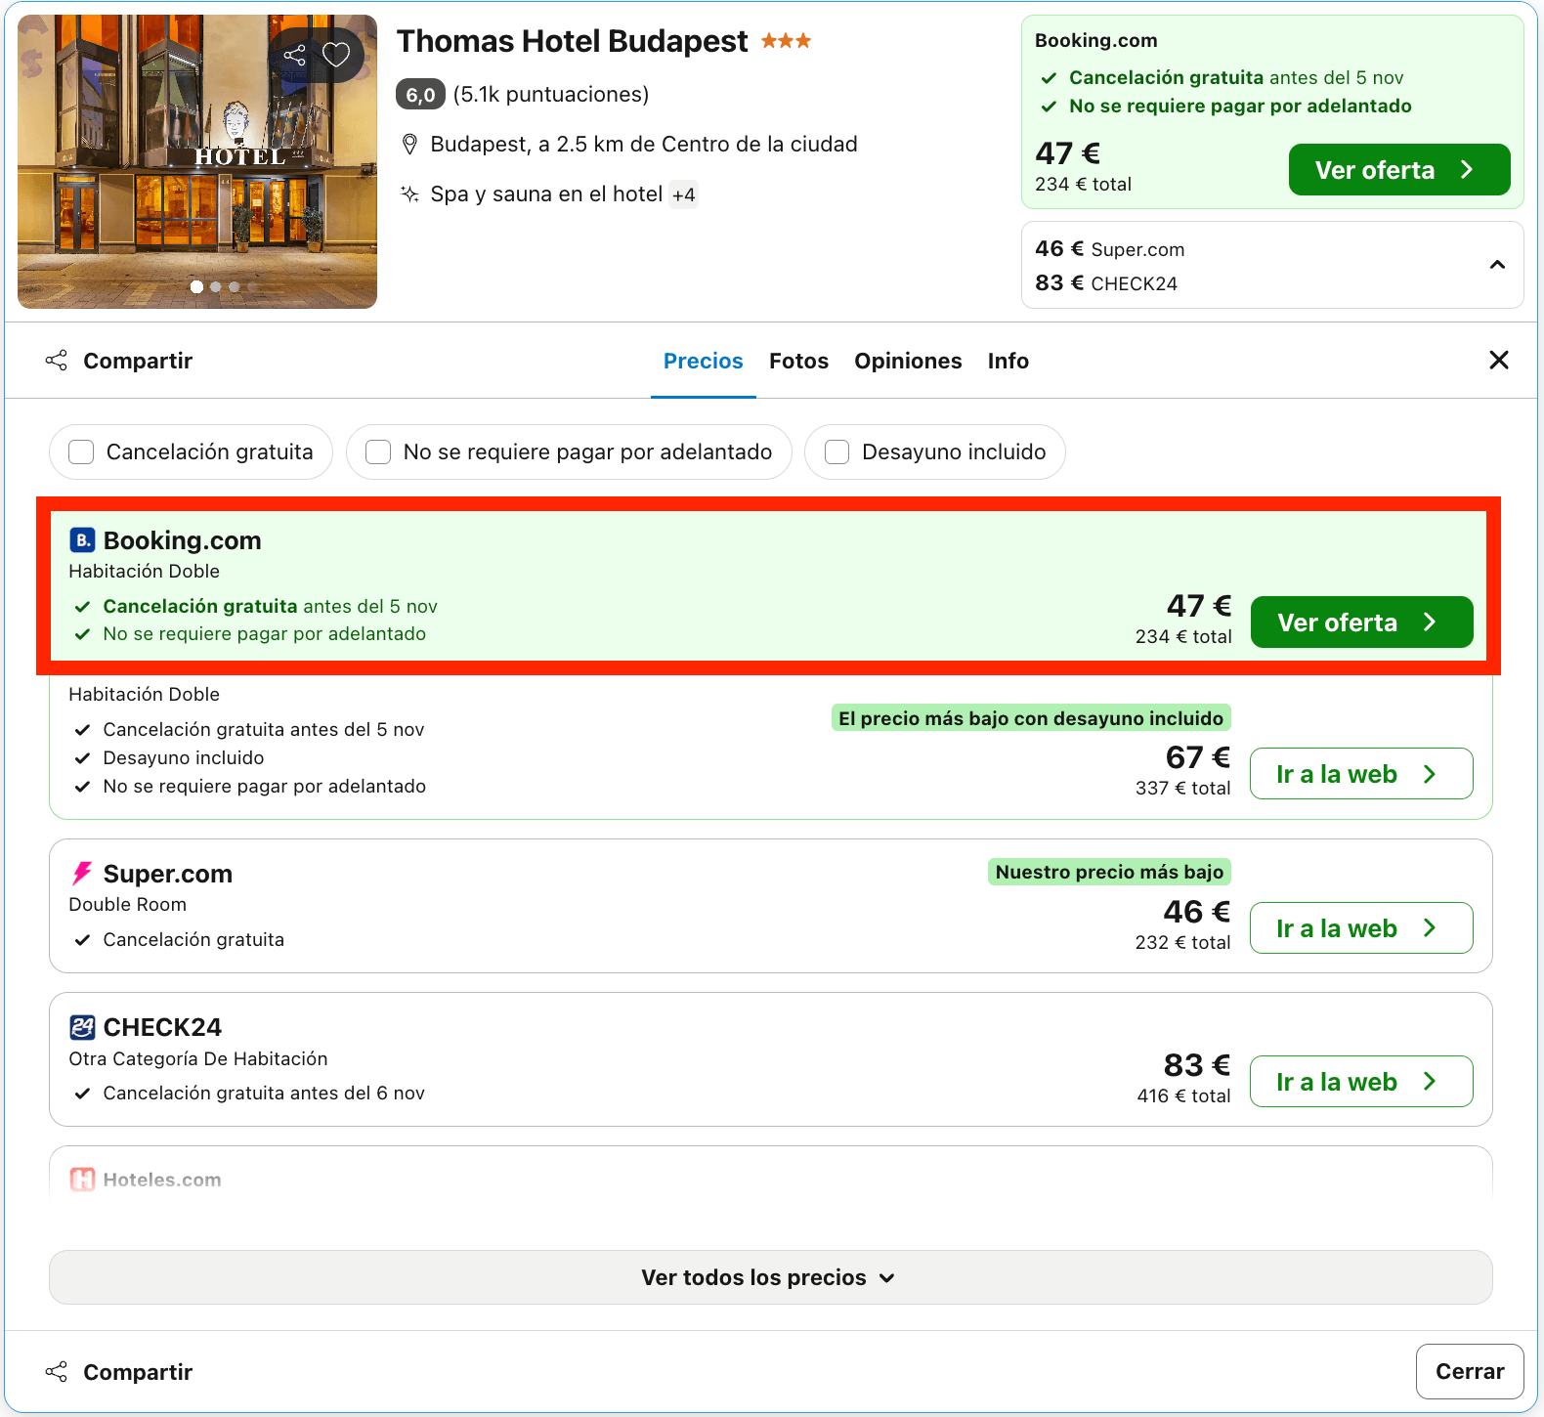The image size is (1544, 1417).
Task: Click the Cerrar button
Action: click(1470, 1371)
